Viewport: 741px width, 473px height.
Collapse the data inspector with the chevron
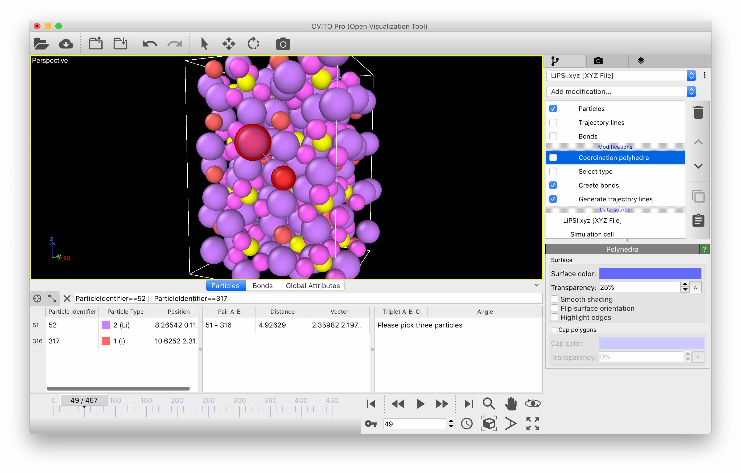pos(537,285)
